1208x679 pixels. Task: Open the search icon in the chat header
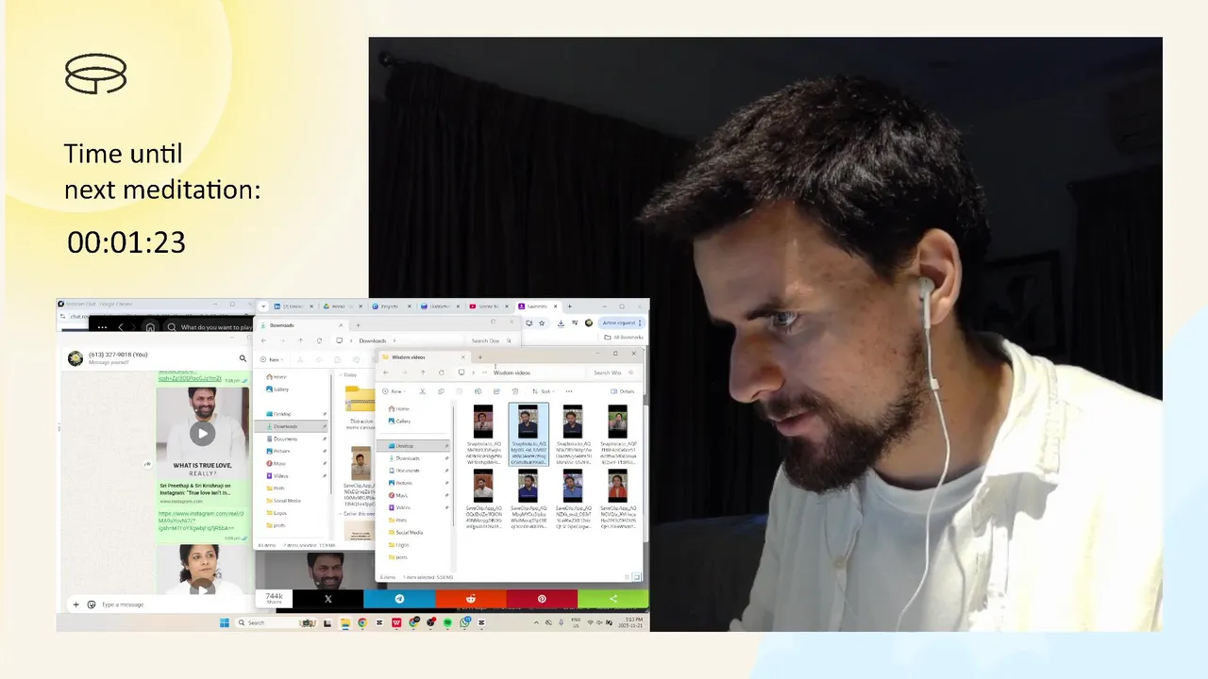point(243,358)
